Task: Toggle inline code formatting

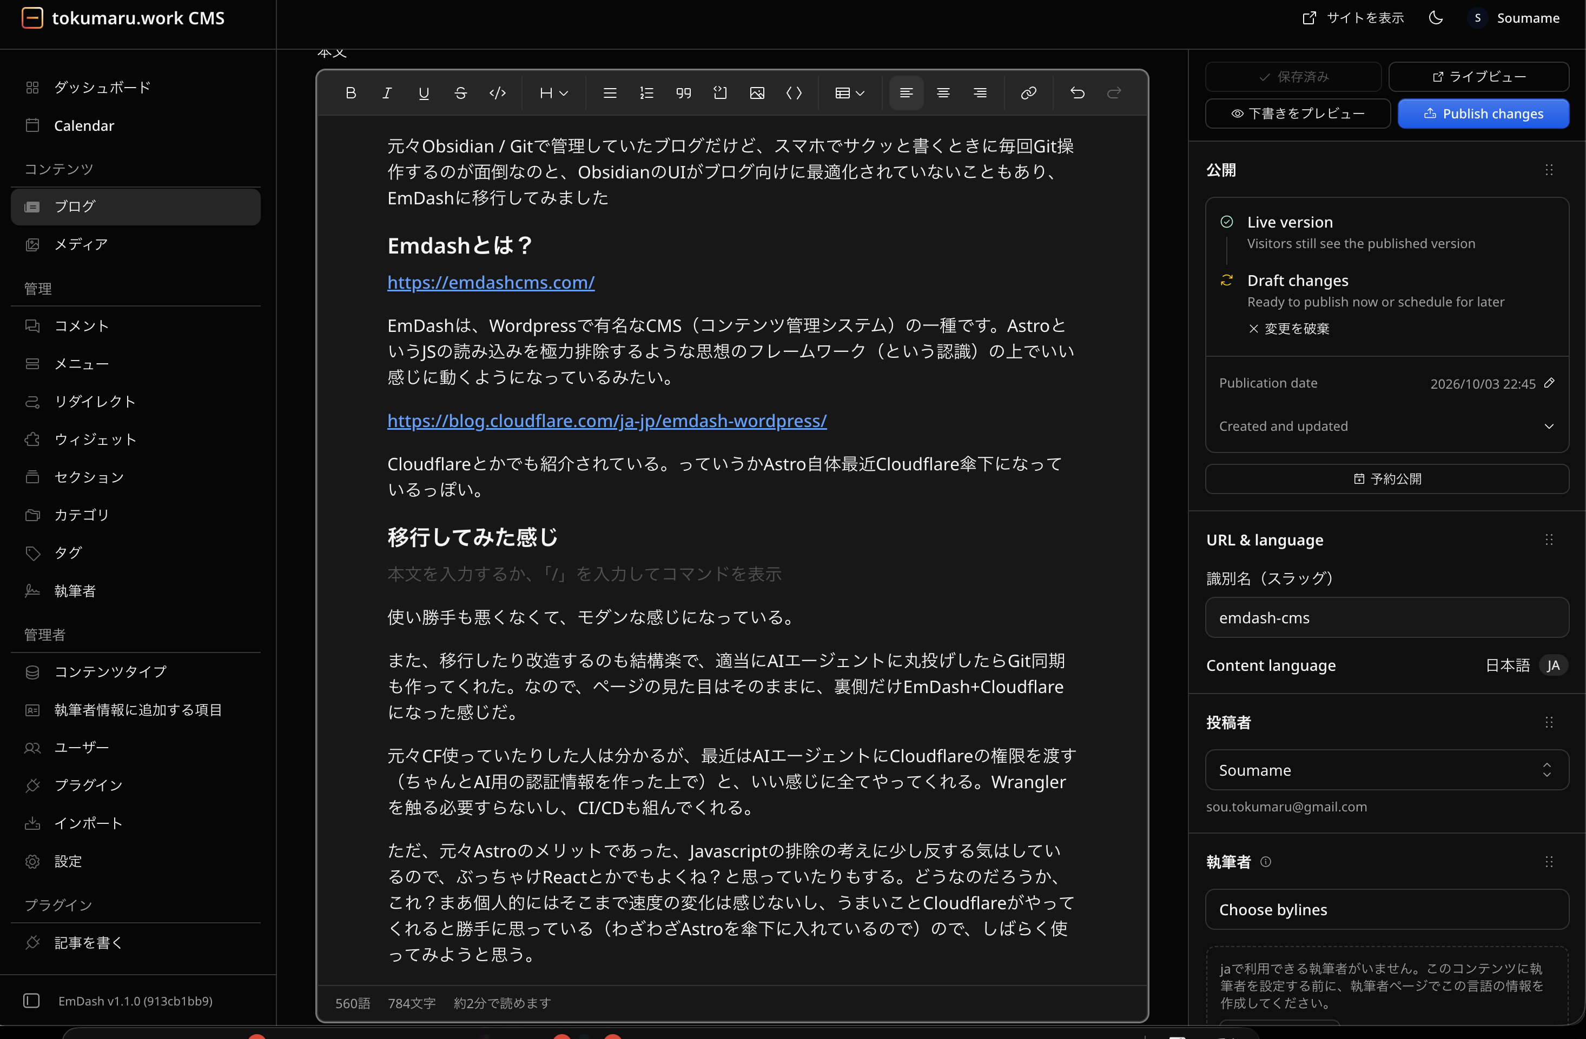Action: (x=498, y=93)
